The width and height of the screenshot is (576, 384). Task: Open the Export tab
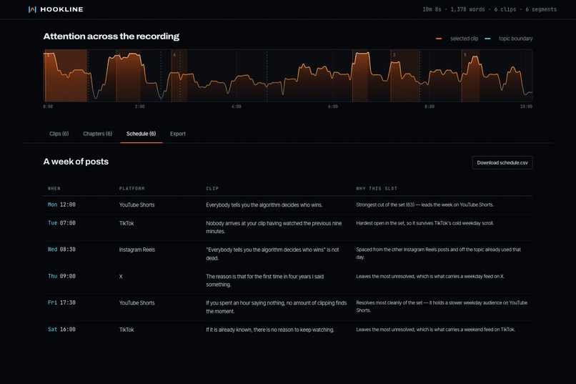[x=178, y=134]
